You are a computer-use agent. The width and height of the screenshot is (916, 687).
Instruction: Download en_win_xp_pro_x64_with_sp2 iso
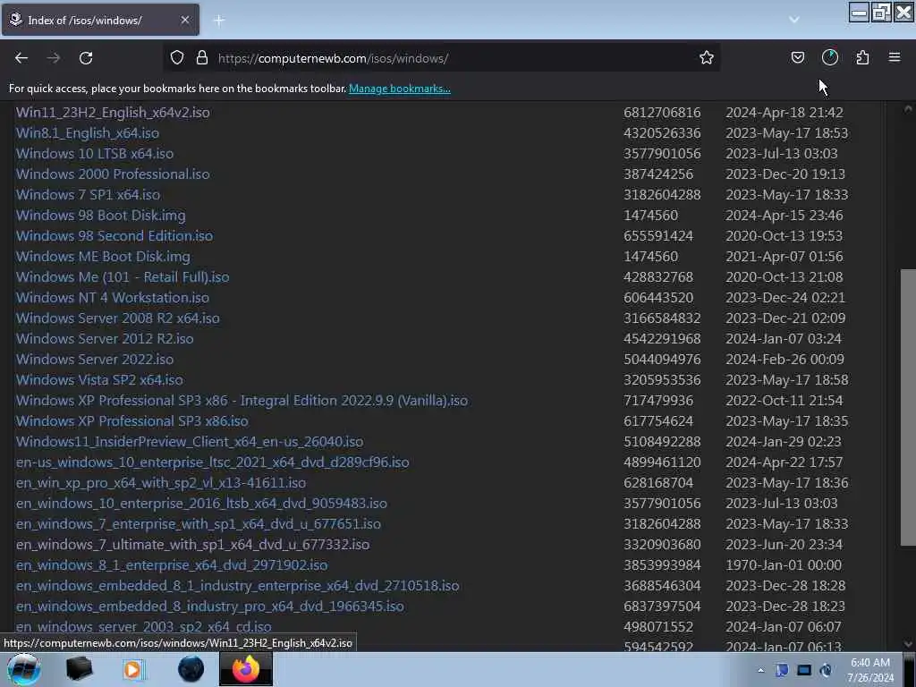(x=161, y=482)
